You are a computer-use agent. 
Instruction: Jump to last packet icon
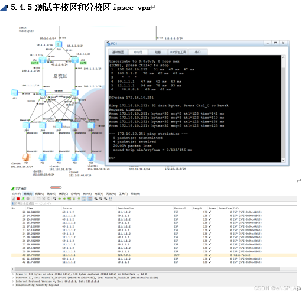pyautogui.click(x=79, y=199)
